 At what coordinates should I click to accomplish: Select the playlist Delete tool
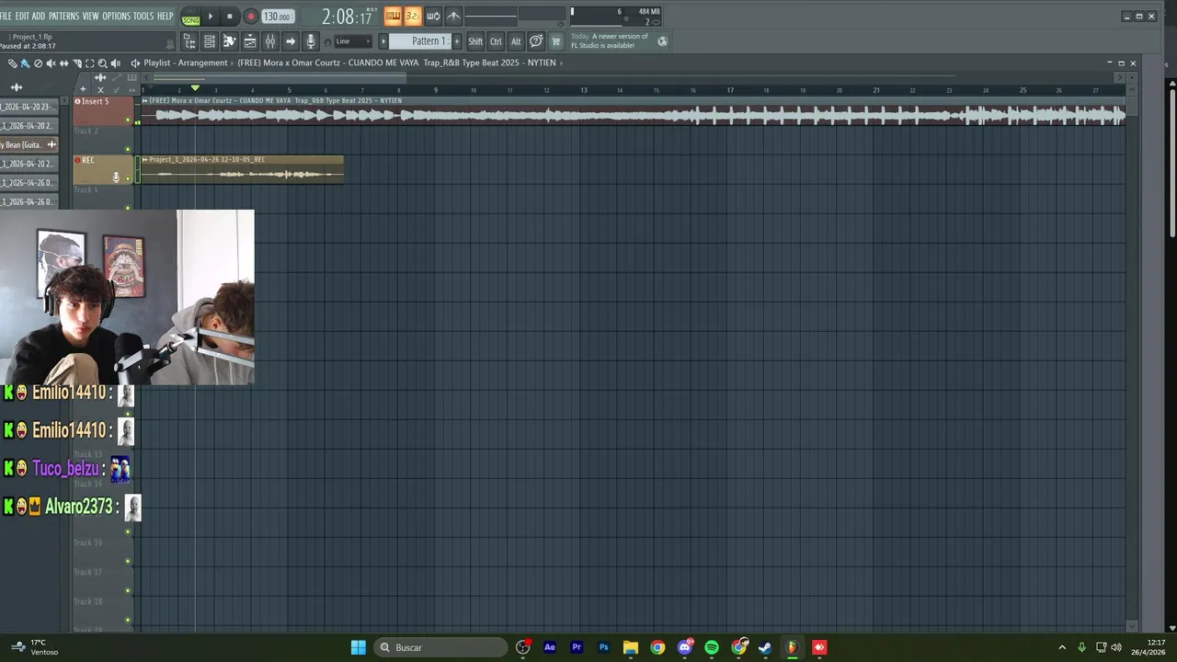[x=39, y=63]
